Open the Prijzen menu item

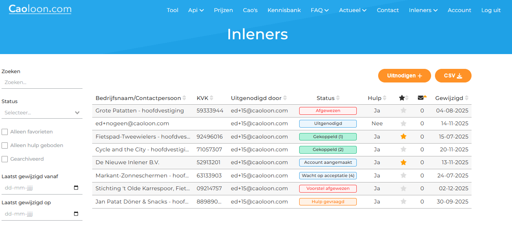click(x=223, y=10)
